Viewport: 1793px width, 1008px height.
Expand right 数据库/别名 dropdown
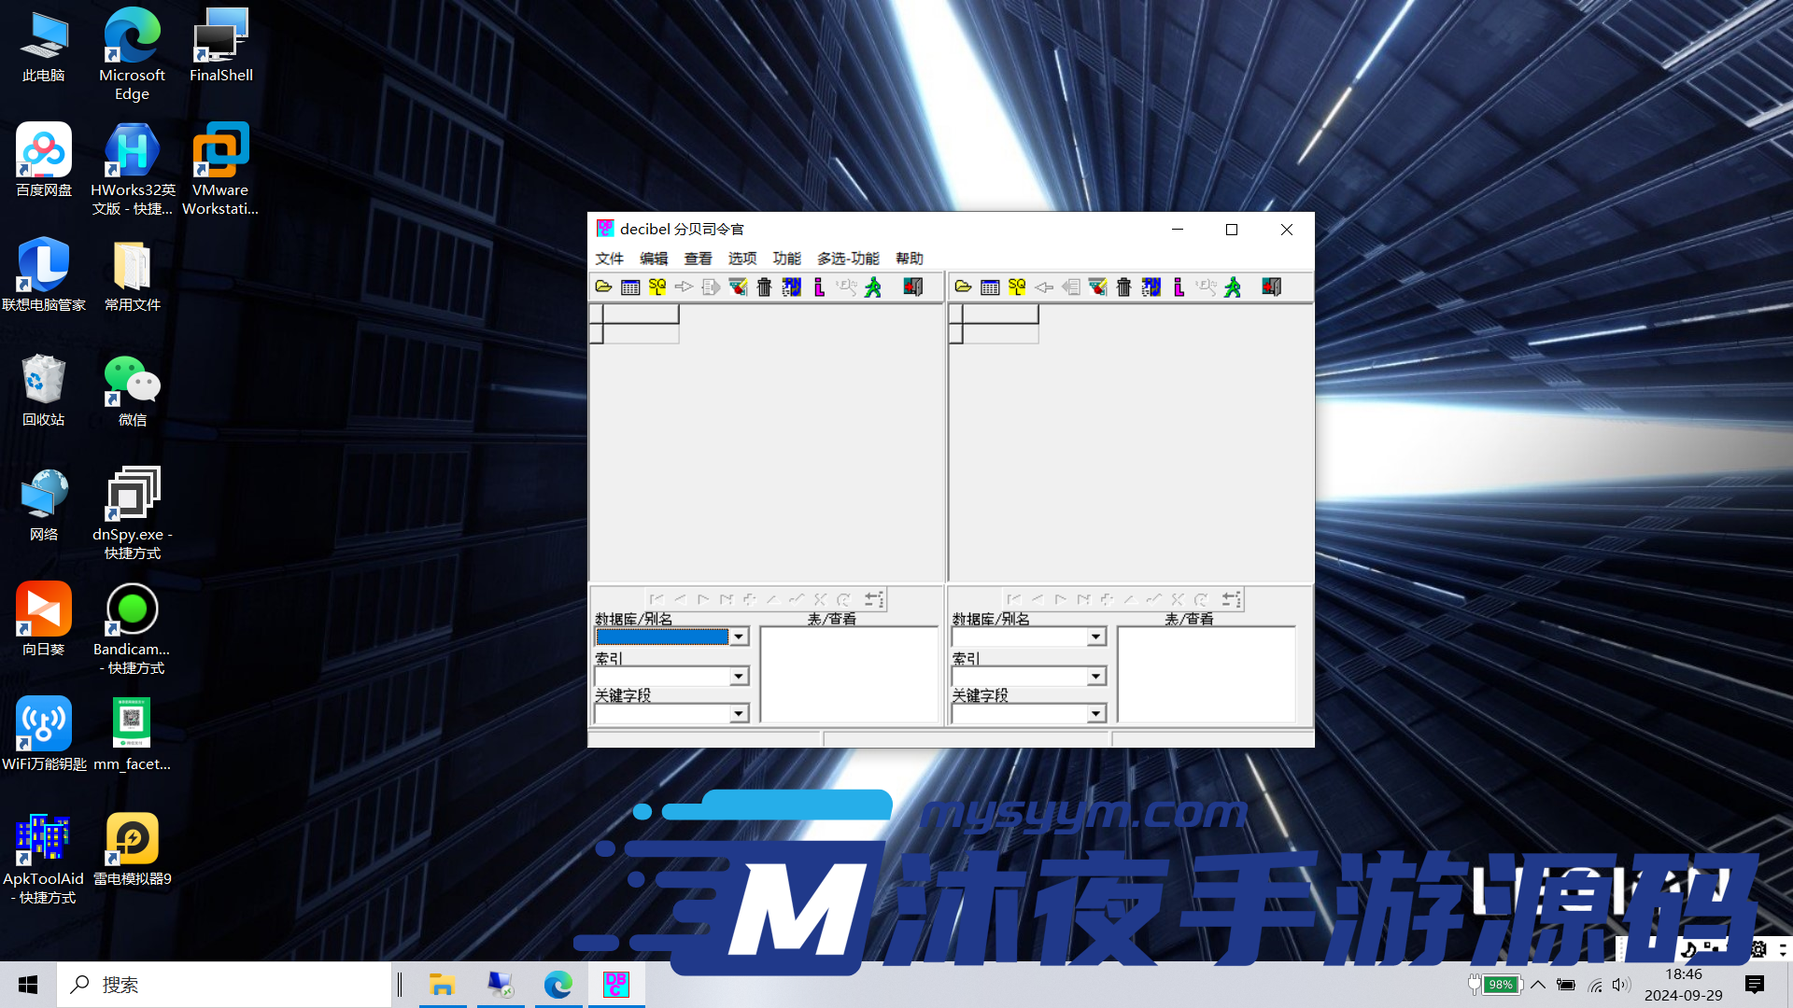pos(1095,637)
